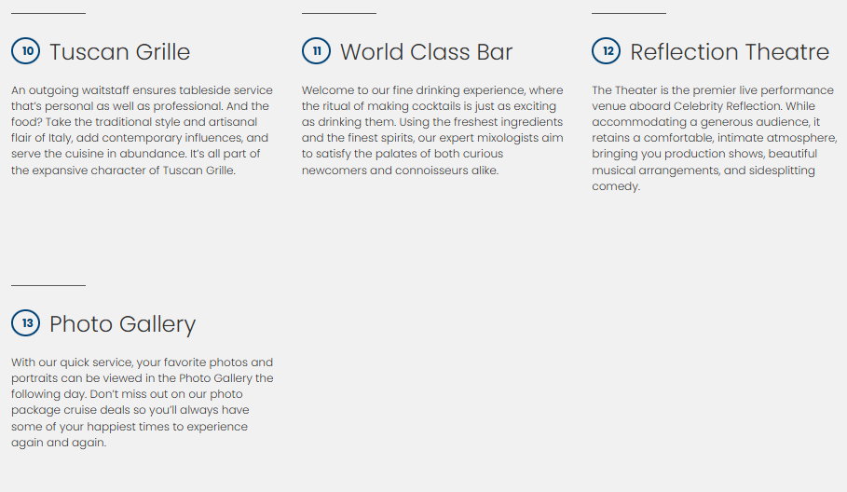Click the World Class Bar cocktails description
This screenshot has height=492, width=847.
pyautogui.click(x=431, y=130)
